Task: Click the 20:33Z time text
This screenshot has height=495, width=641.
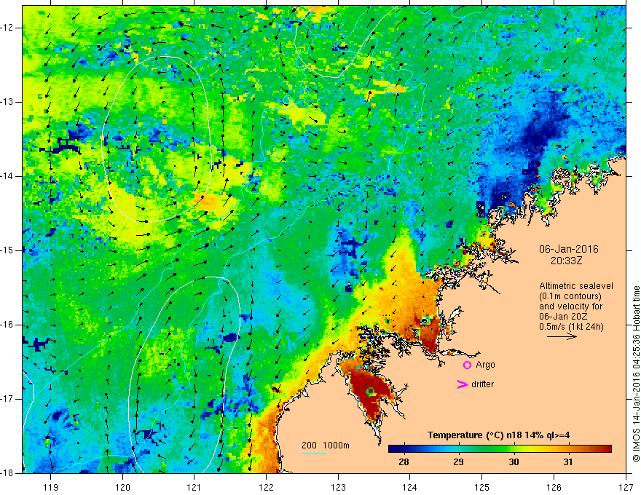Action: 566,261
